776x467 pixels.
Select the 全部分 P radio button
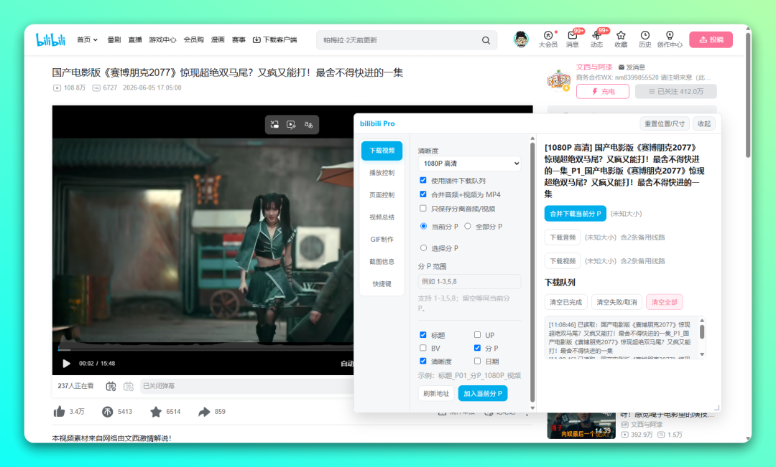point(468,226)
